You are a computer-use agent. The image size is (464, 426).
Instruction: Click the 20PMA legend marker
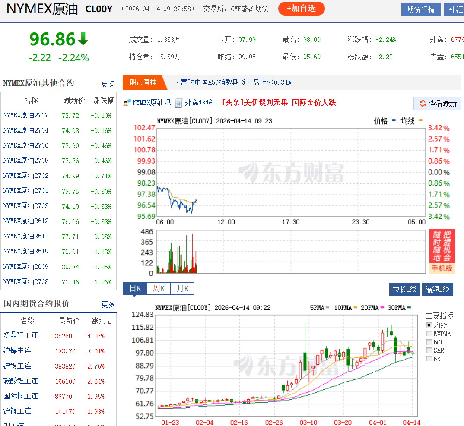click(382, 308)
